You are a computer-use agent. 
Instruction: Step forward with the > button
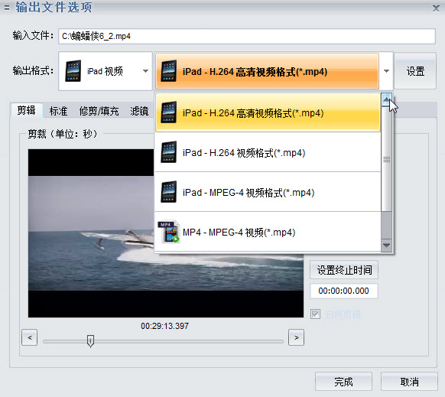(297, 337)
